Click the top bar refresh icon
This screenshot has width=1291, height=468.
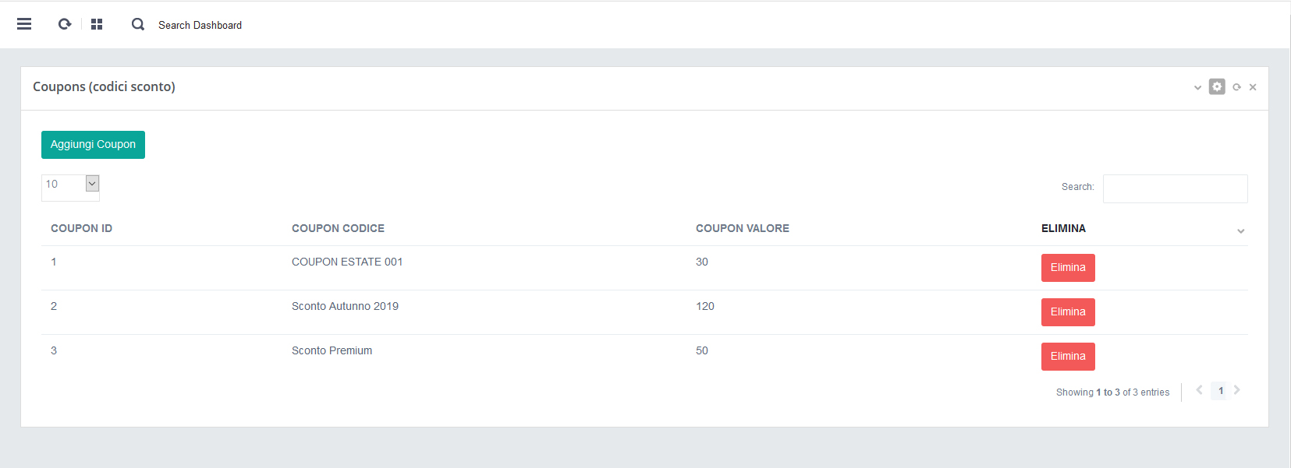65,24
